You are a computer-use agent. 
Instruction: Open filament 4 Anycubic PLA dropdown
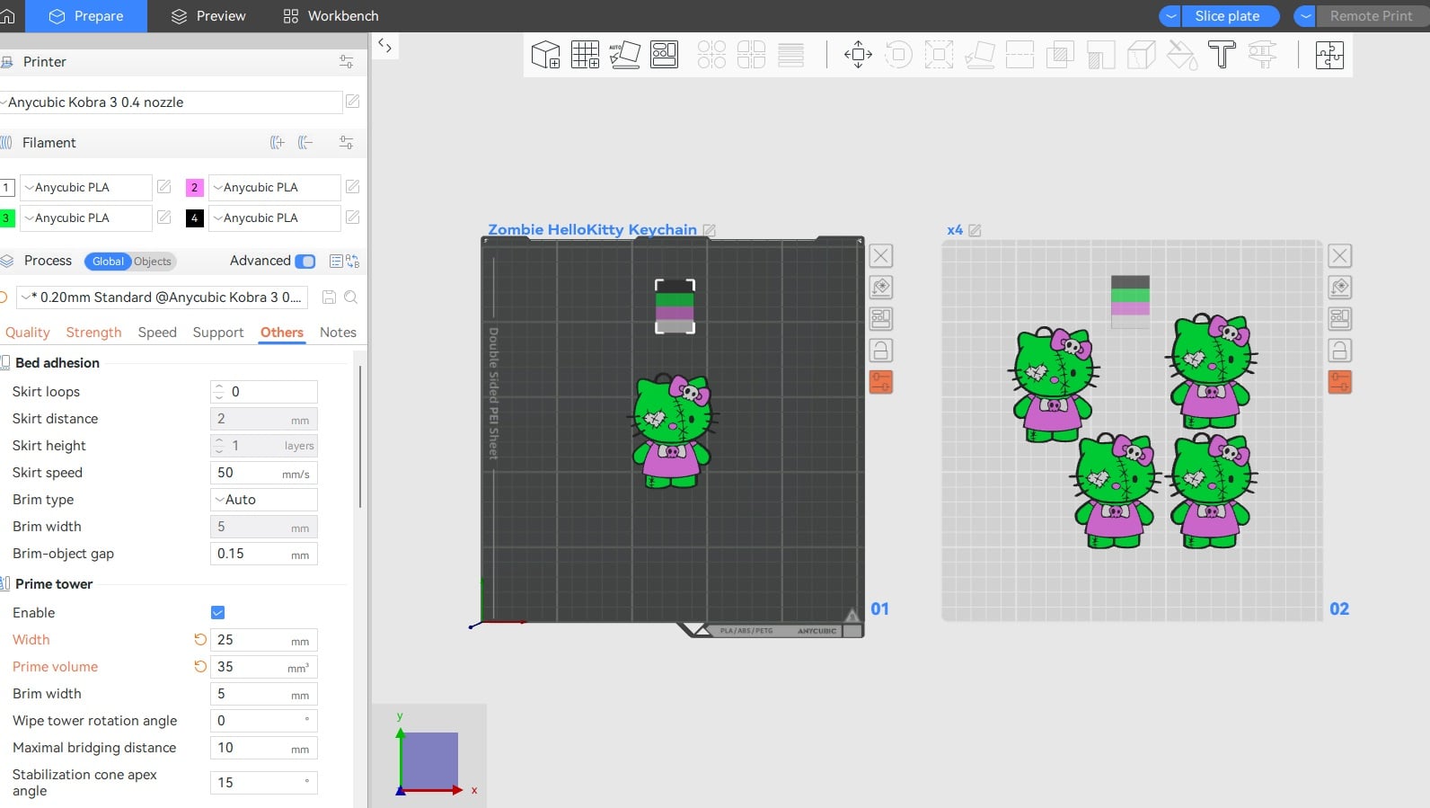274,218
